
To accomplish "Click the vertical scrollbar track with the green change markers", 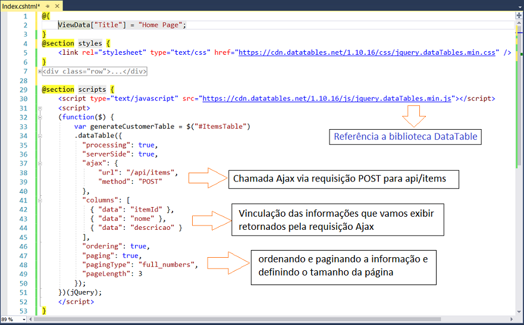I will 519,167.
